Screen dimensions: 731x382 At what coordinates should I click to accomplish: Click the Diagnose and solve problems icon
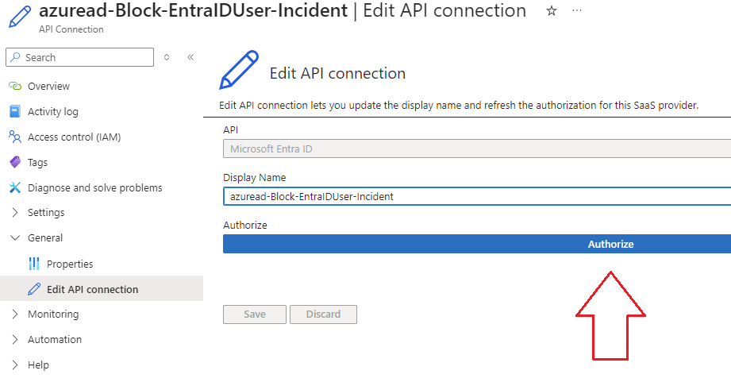pyautogui.click(x=14, y=187)
